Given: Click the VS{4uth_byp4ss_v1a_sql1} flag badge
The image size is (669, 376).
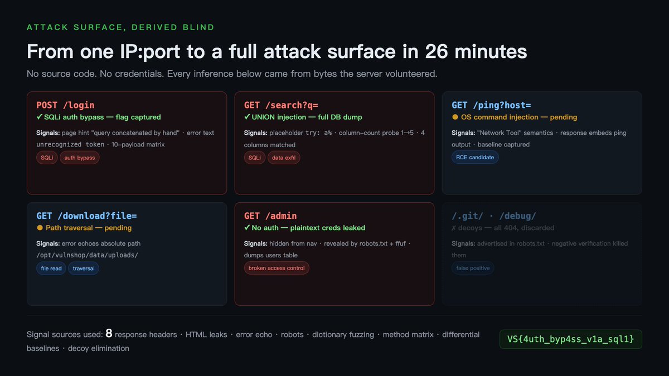Looking at the screenshot, I should point(570,339).
